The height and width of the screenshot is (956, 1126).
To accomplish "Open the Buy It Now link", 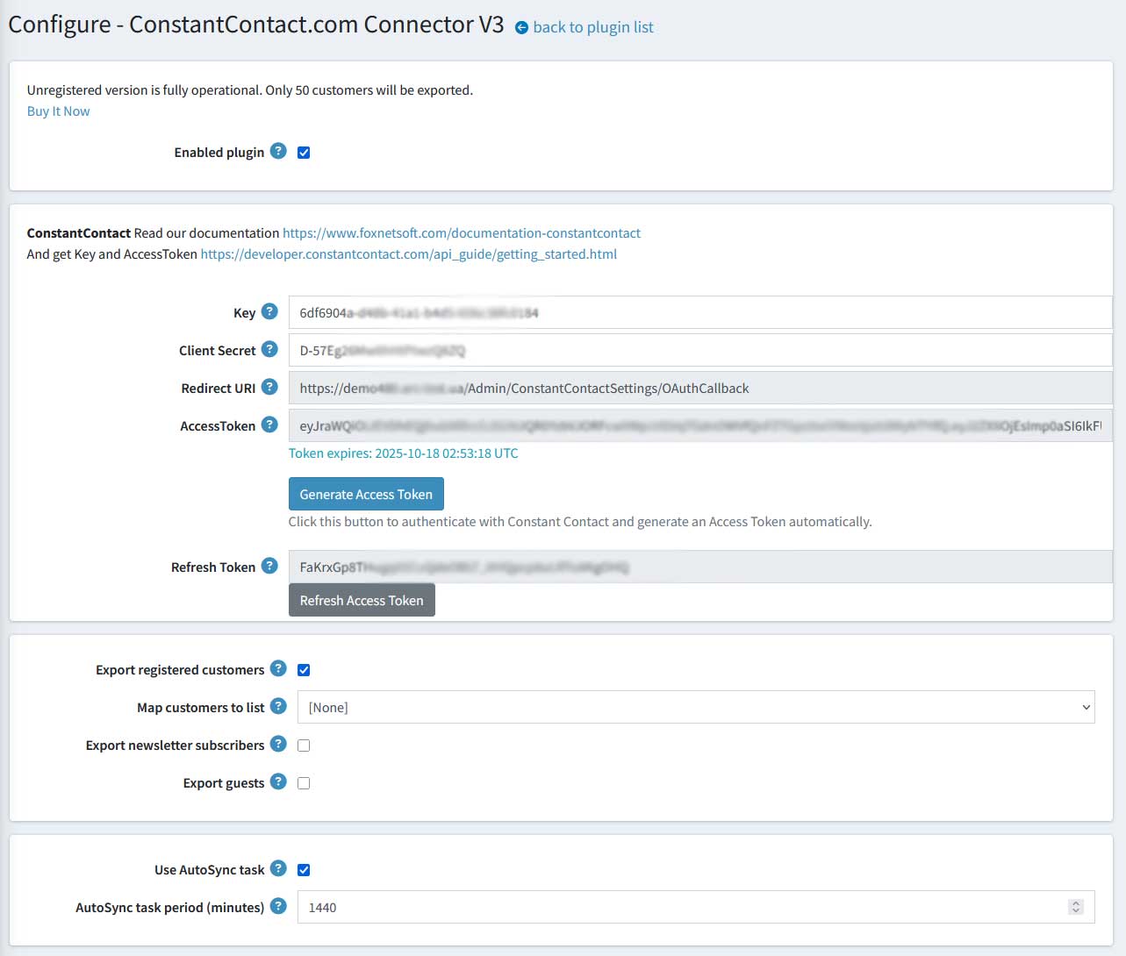I will (x=58, y=111).
